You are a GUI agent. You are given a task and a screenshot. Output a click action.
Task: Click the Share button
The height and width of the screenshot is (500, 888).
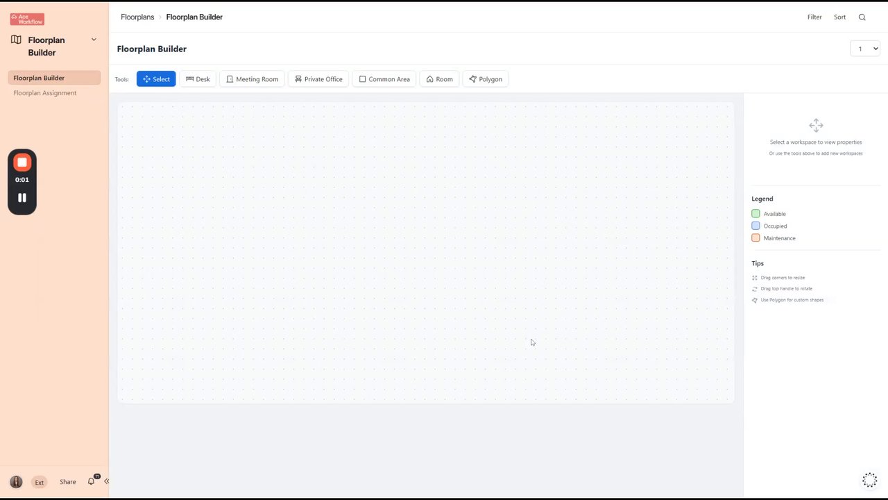coord(68,482)
